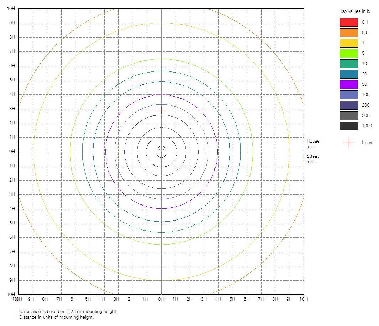Click the bottom '9H' vertical axis label
379x326 pixels.
tap(12, 280)
